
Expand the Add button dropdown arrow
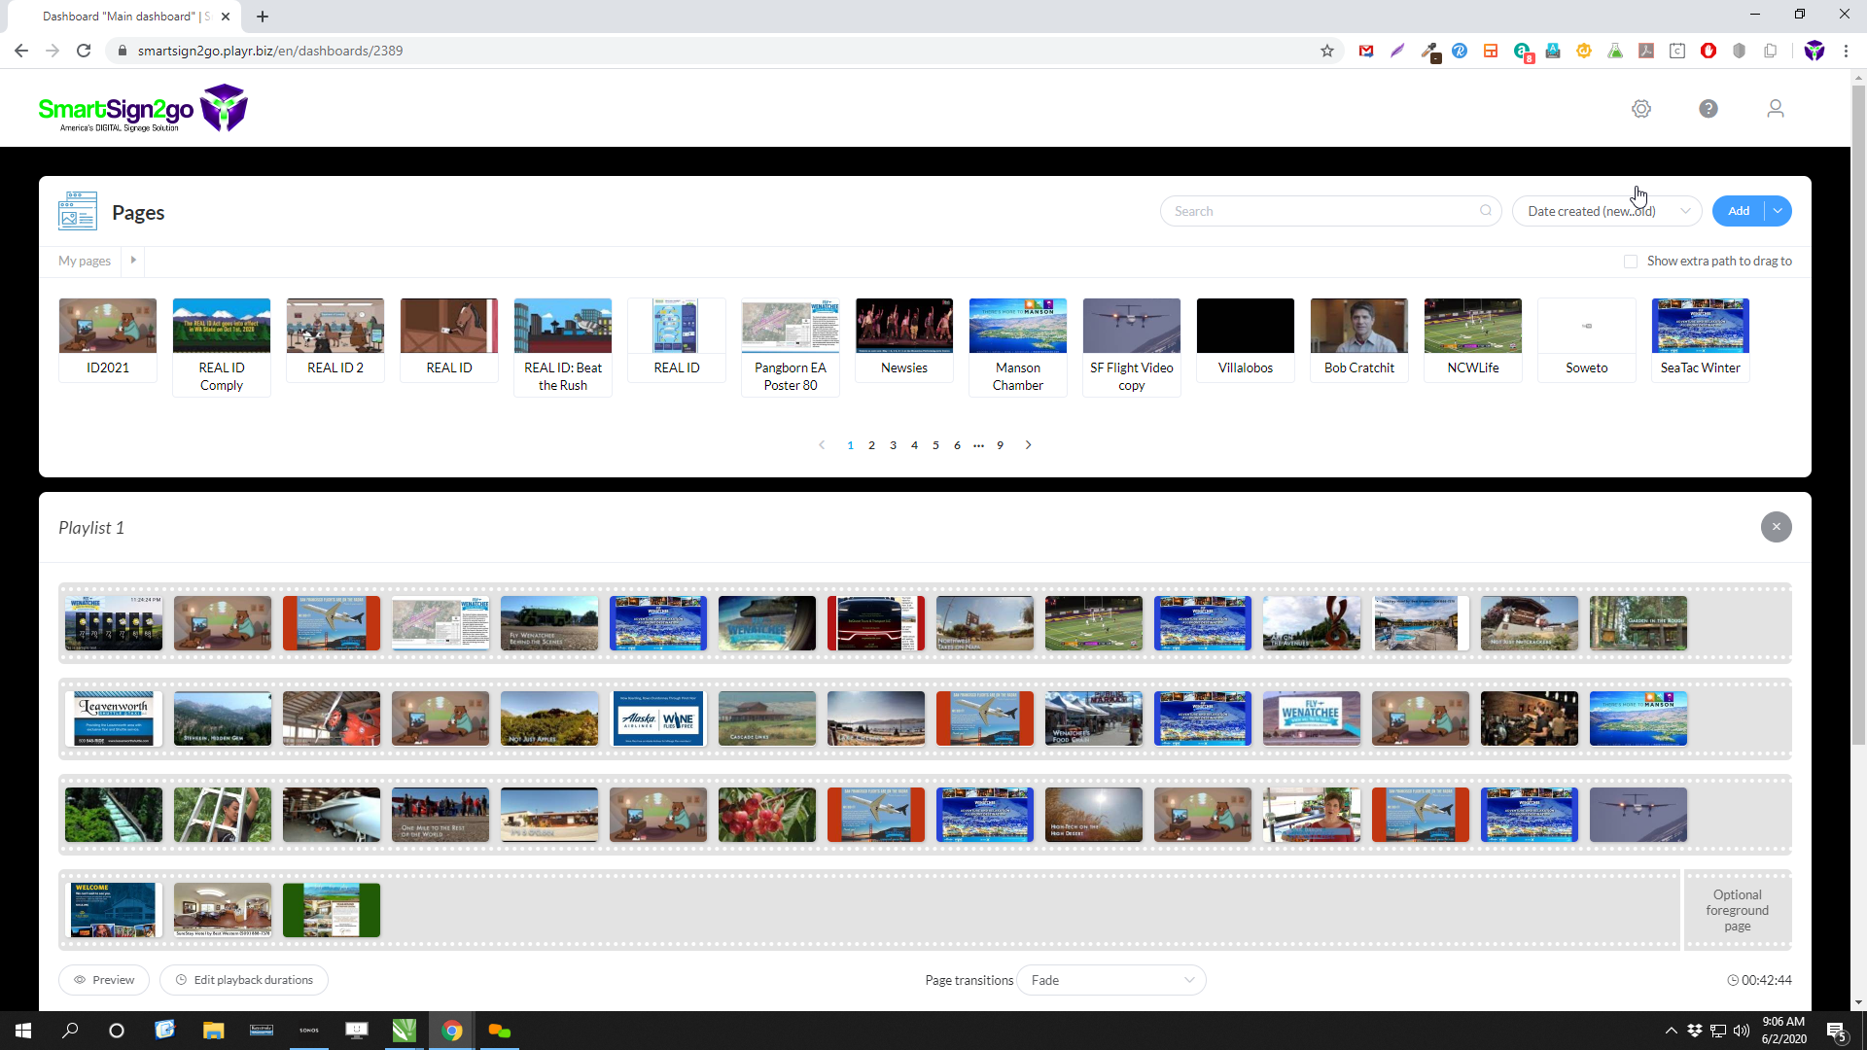tap(1778, 211)
